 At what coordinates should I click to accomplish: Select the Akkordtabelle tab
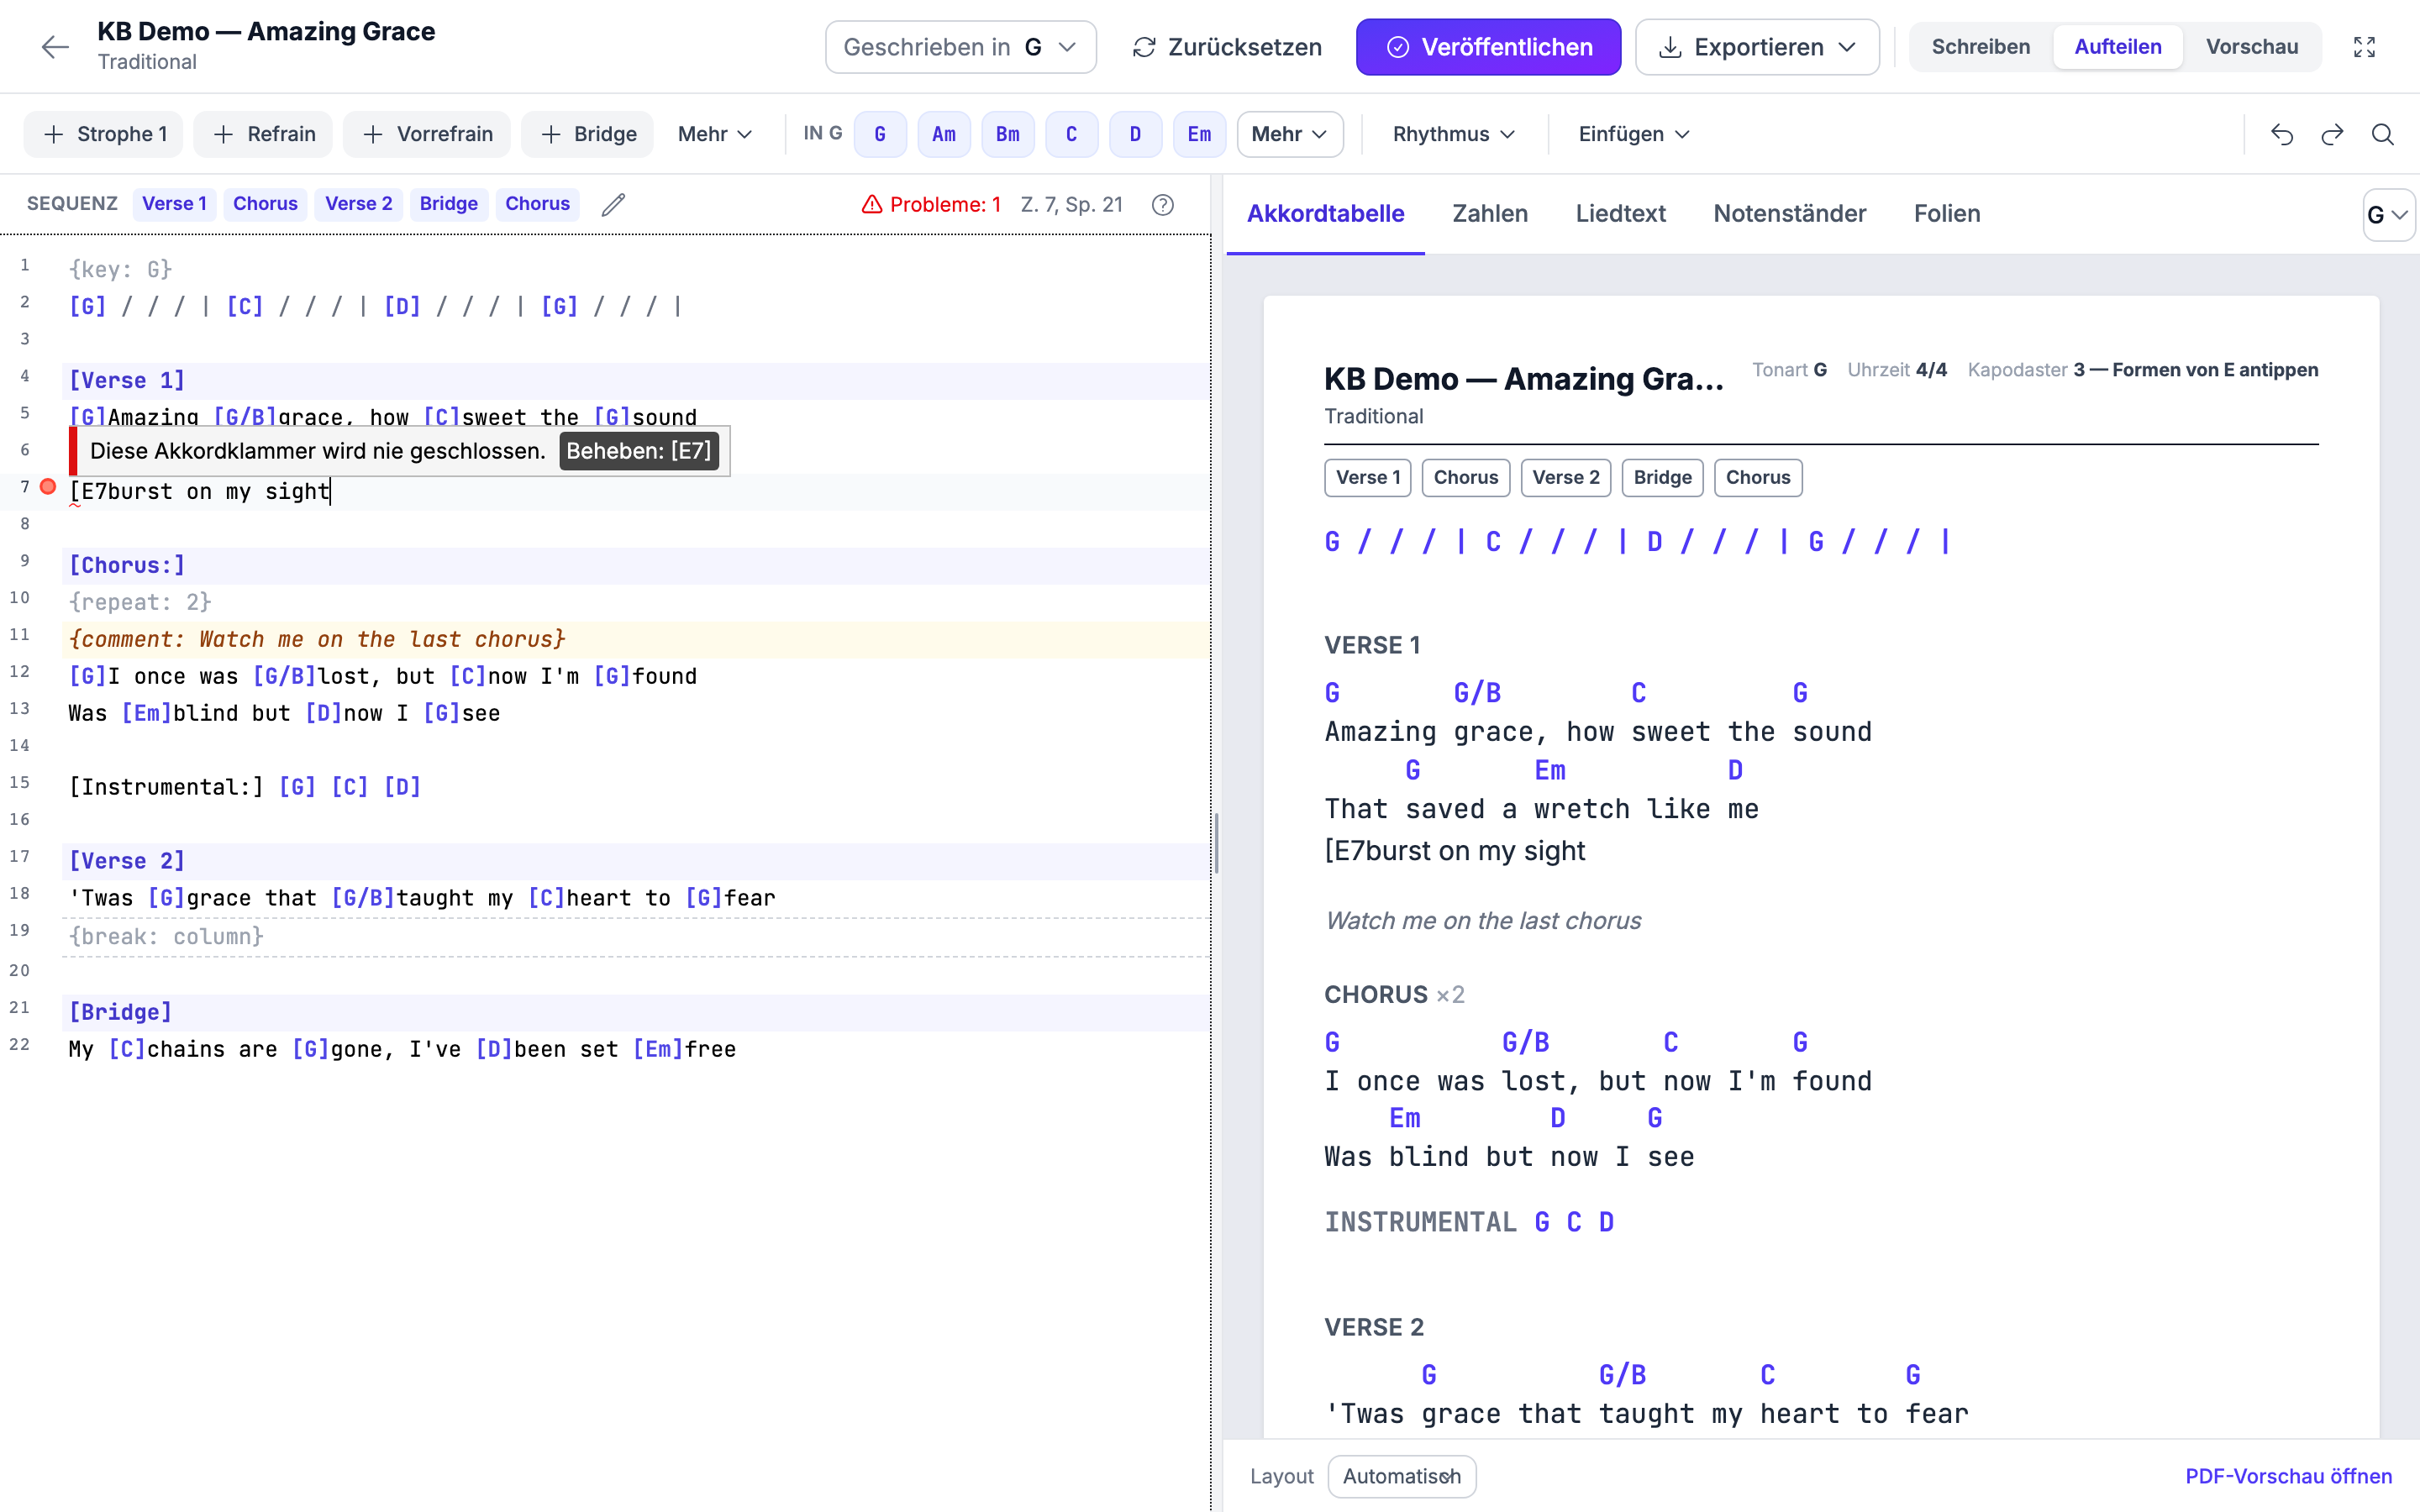tap(1325, 214)
